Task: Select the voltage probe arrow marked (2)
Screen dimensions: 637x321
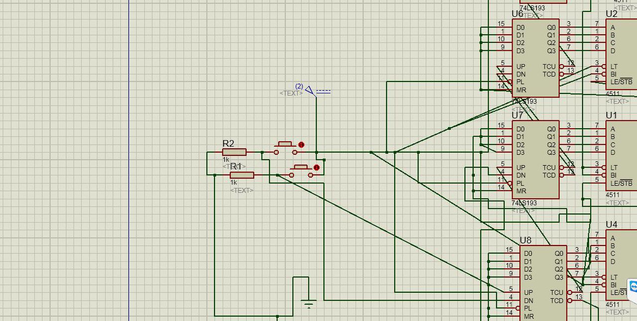Action: click(x=310, y=90)
